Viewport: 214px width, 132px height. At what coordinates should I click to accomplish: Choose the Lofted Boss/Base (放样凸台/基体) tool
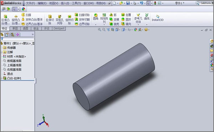pyautogui.click(x=32, y=19)
